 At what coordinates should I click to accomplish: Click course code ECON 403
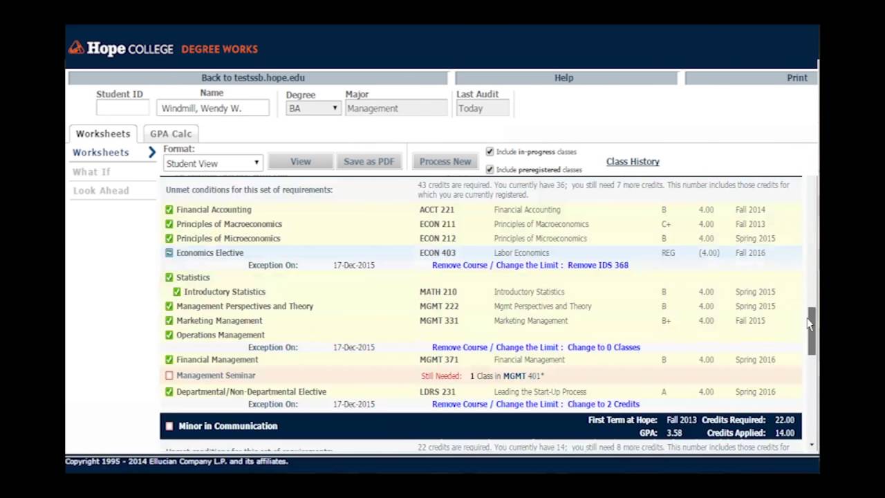438,253
